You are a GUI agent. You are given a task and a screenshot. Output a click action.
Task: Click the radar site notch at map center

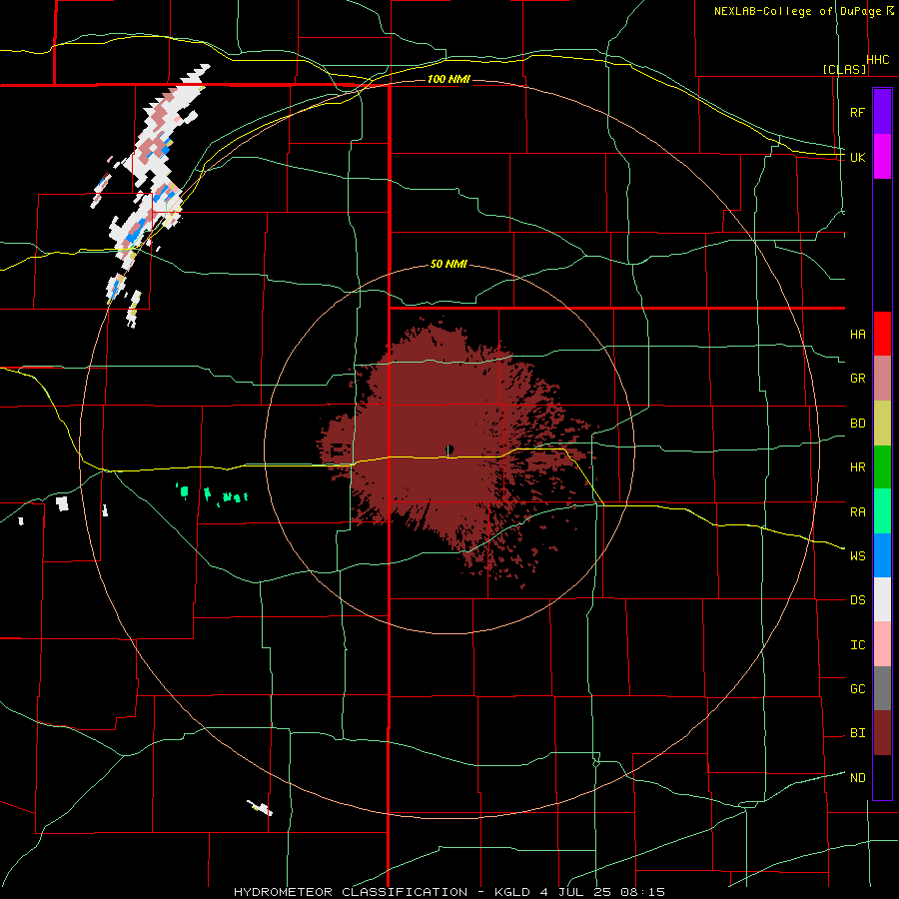coord(450,449)
